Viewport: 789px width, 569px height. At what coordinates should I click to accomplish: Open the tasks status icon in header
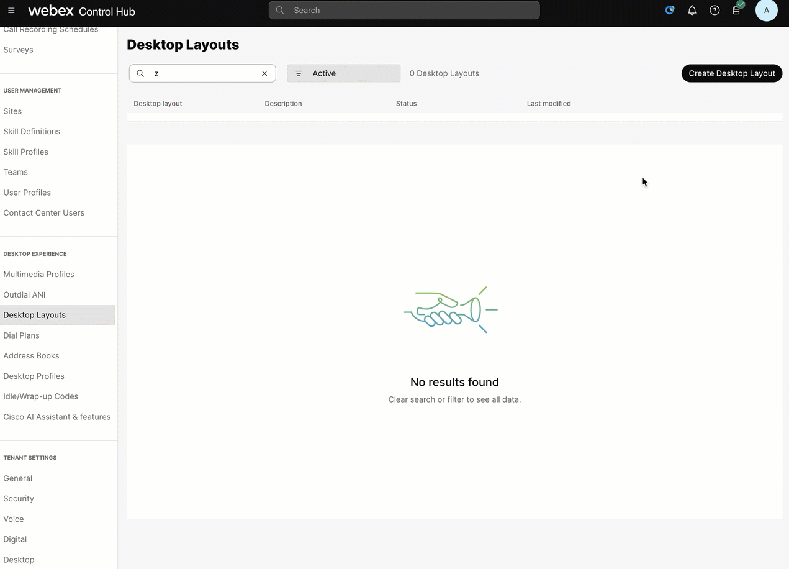[737, 10]
